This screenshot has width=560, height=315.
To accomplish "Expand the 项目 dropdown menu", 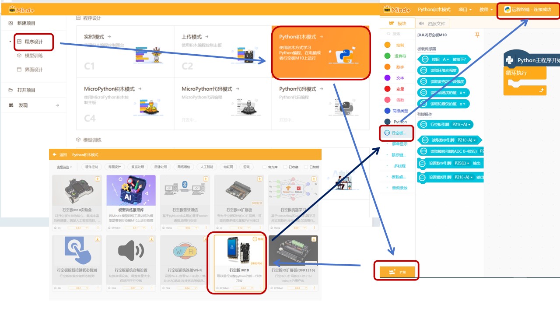I will 465,10.
